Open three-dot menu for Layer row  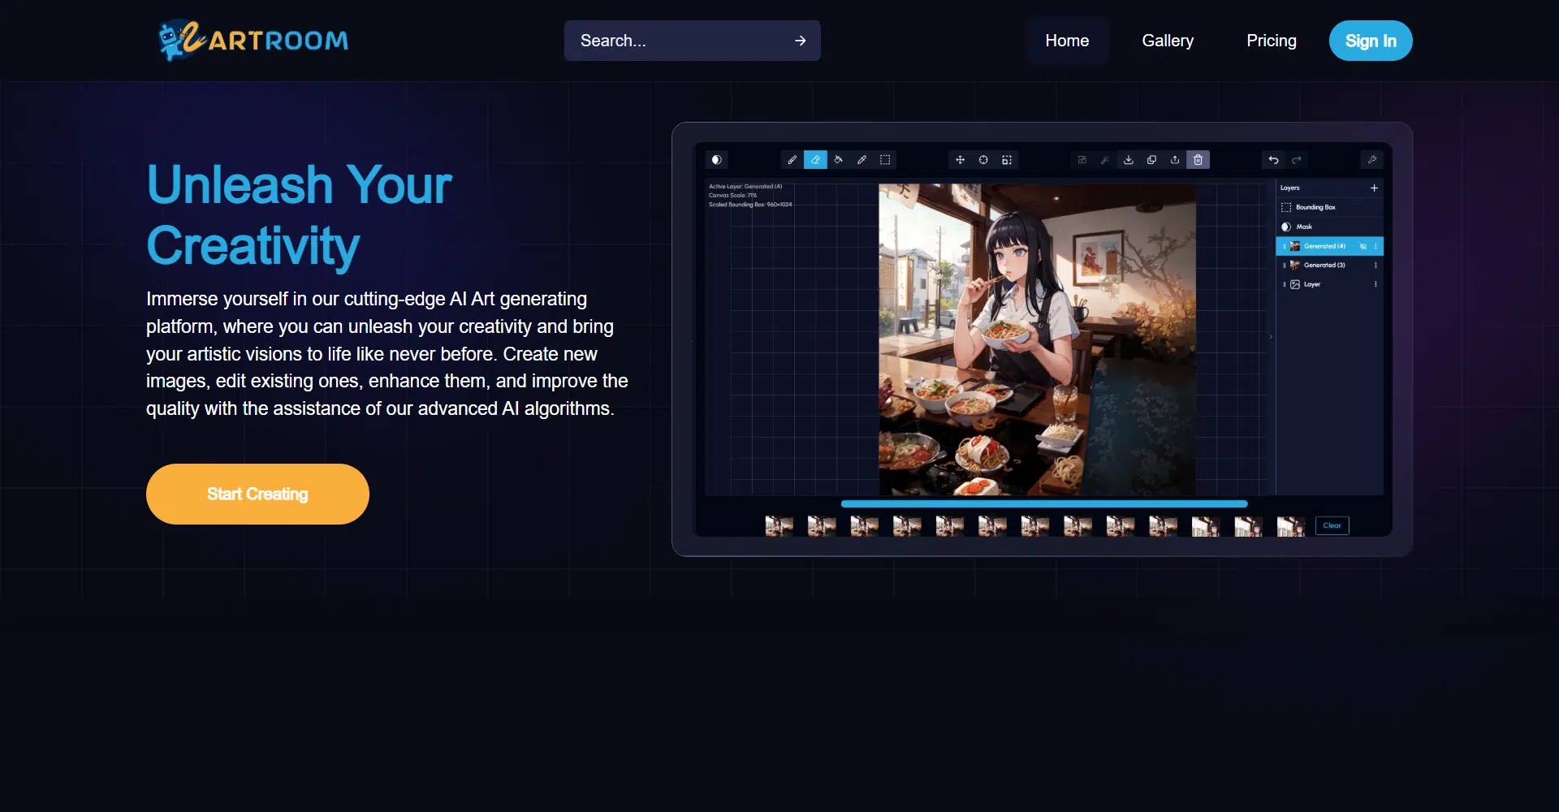(x=1375, y=284)
